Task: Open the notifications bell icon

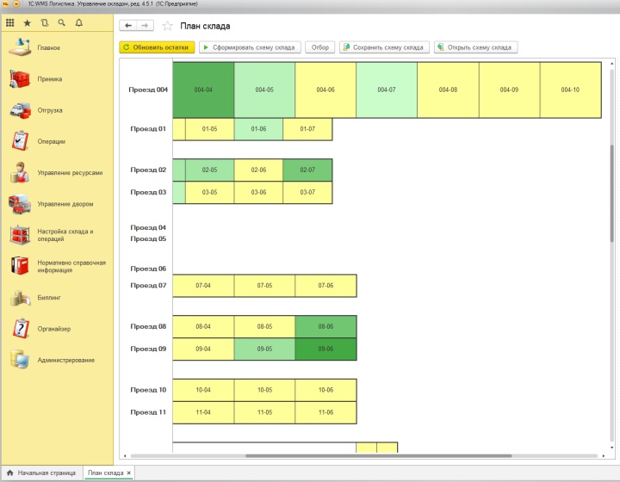Action: 79,22
